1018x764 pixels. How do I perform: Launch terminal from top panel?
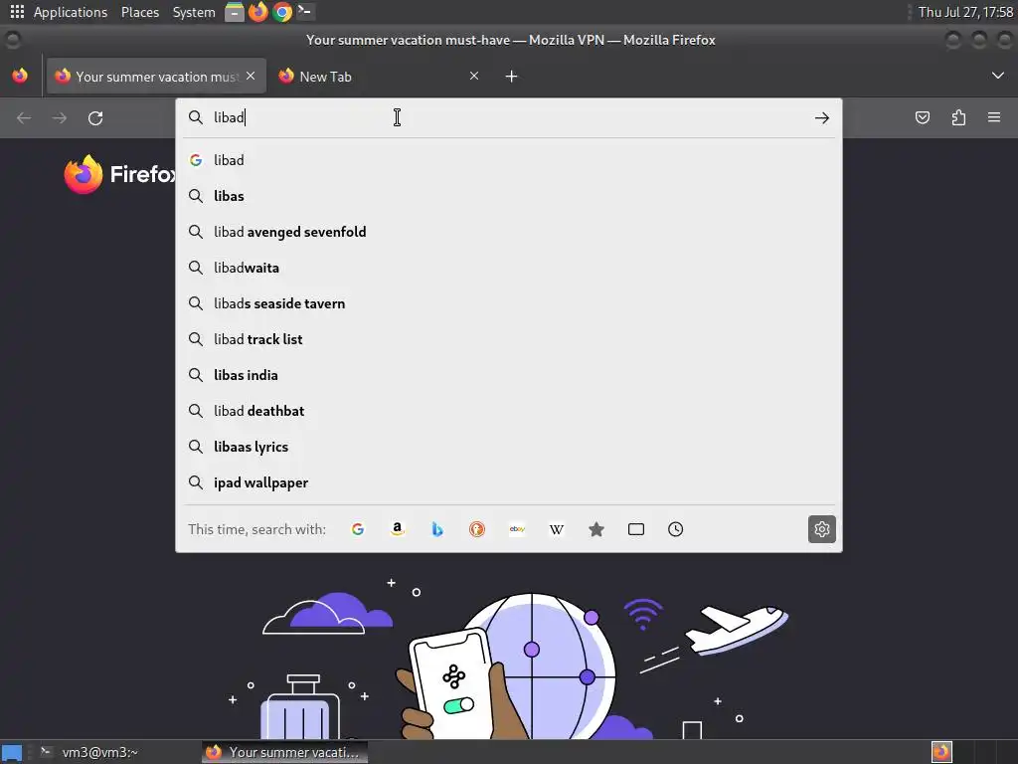pyautogui.click(x=304, y=12)
